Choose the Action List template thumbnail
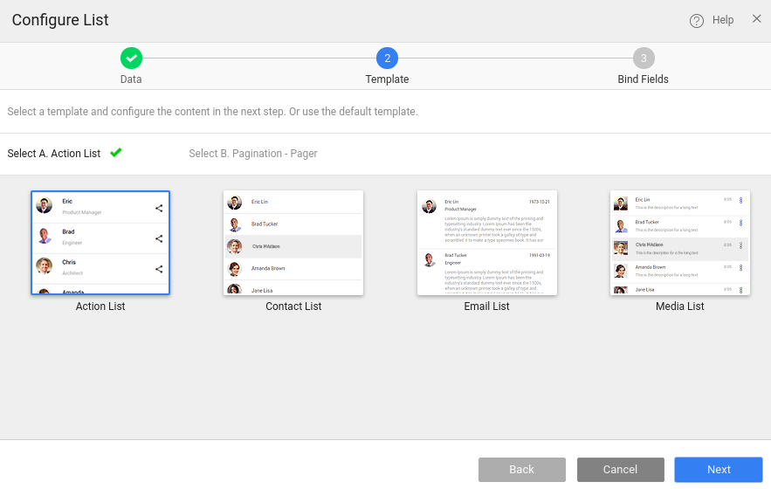Image resolution: width=771 pixels, height=489 pixels. [x=100, y=243]
